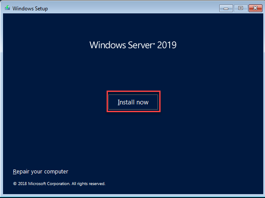Maximize the Windows Setup window
The image size is (265, 198).
[240, 8]
